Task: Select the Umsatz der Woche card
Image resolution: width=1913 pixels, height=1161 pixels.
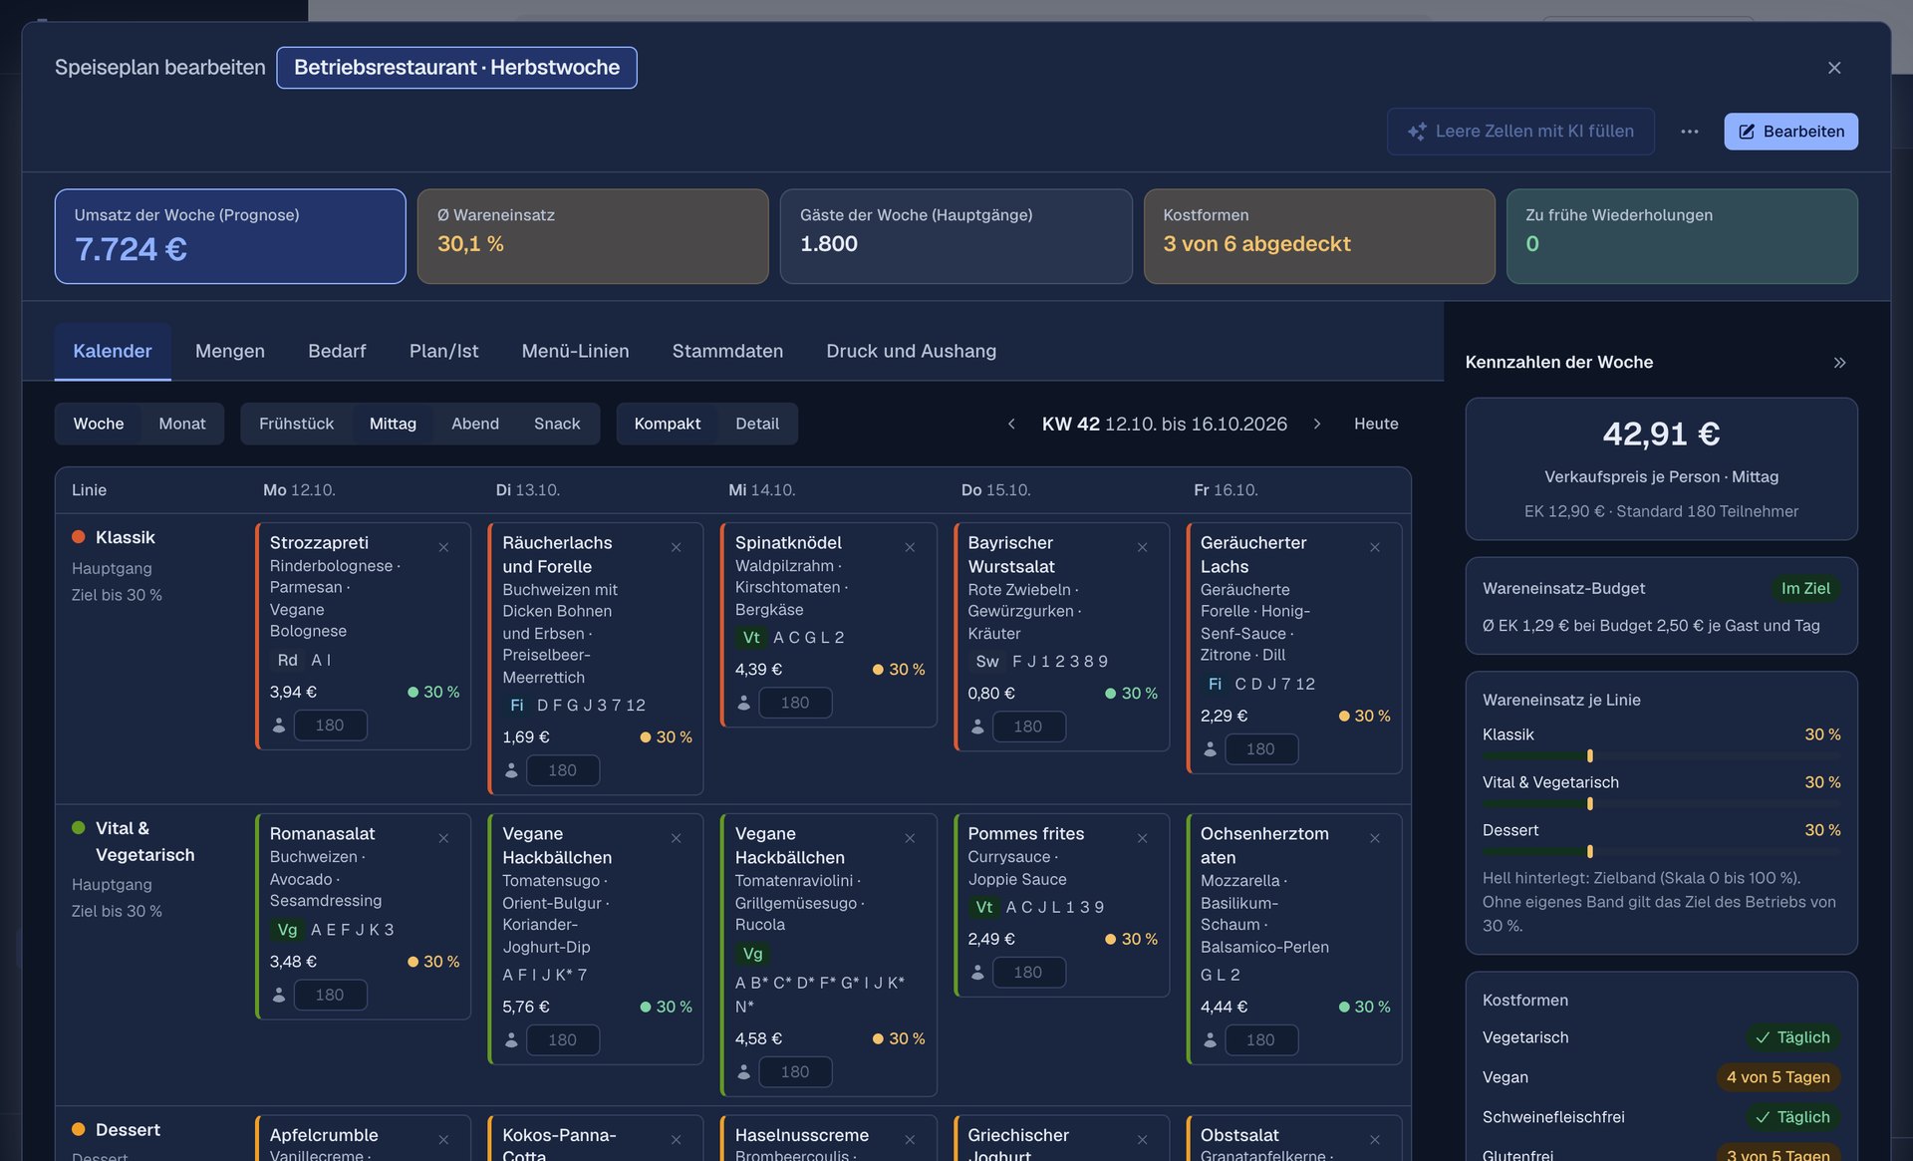Action: [230, 236]
